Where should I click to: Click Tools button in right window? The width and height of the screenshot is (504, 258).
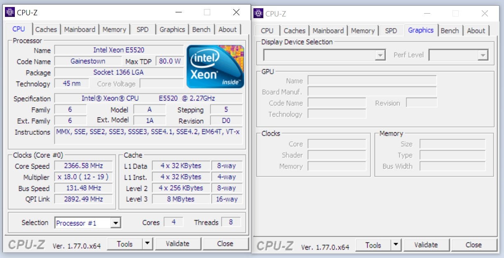pyautogui.click(x=373, y=245)
